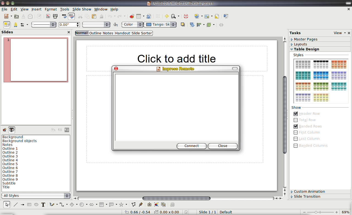Open the LibreOffice Help lifebuoy icon
Image resolution: width=352 pixels, height=215 pixels.
186,17
